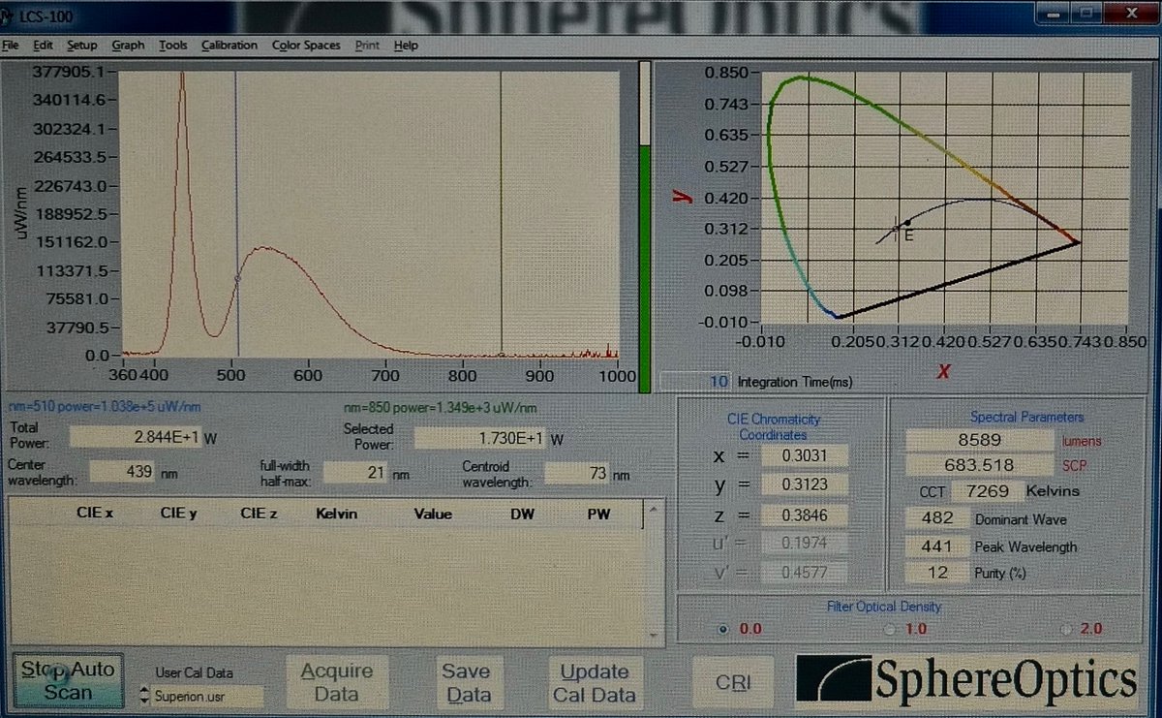Image resolution: width=1162 pixels, height=718 pixels.
Task: Open the Color Spaces menu
Action: (306, 46)
